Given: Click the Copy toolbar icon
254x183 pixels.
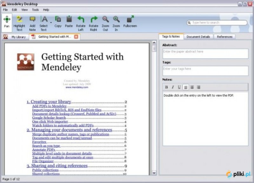Looking at the screenshot, I should coord(58,22).
